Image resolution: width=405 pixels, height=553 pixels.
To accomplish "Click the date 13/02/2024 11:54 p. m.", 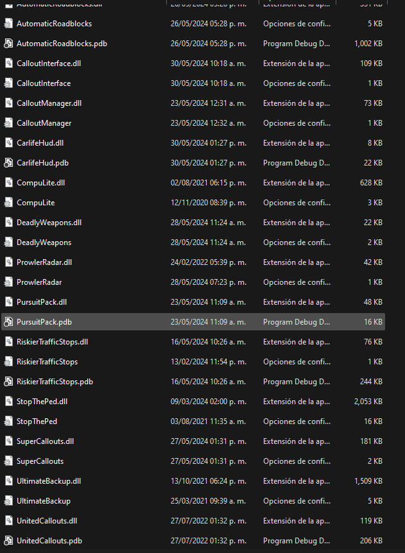I will click(209, 362).
